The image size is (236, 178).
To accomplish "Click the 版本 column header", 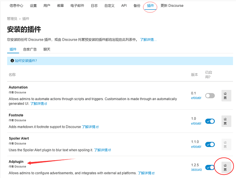I will pos(194,74).
